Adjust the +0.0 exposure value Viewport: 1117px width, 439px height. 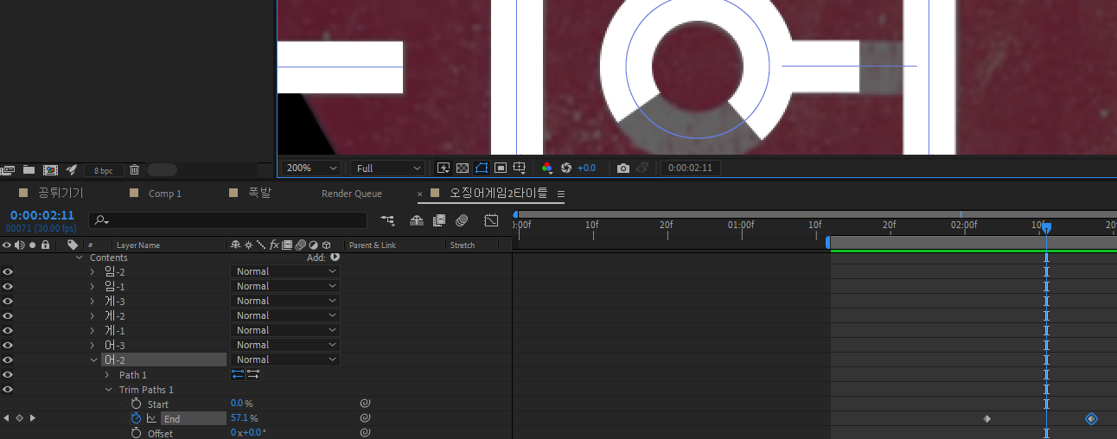(586, 168)
